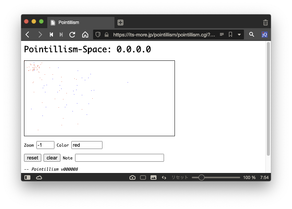Click the rewind history button
This screenshot has height=209, width=292.
point(51,35)
